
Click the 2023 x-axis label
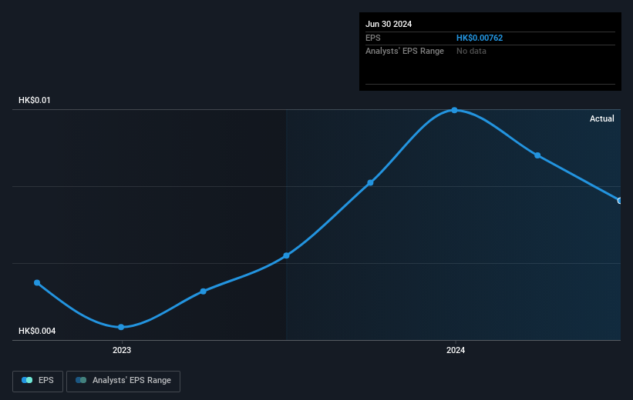click(x=122, y=351)
